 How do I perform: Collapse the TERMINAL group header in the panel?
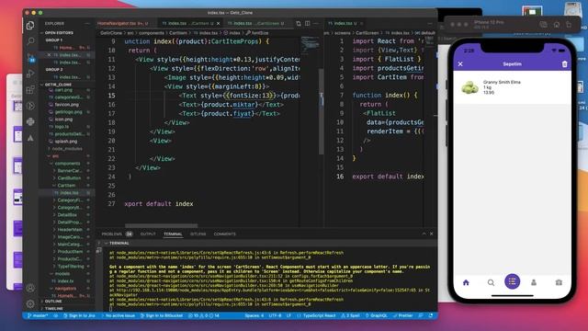click(119, 243)
